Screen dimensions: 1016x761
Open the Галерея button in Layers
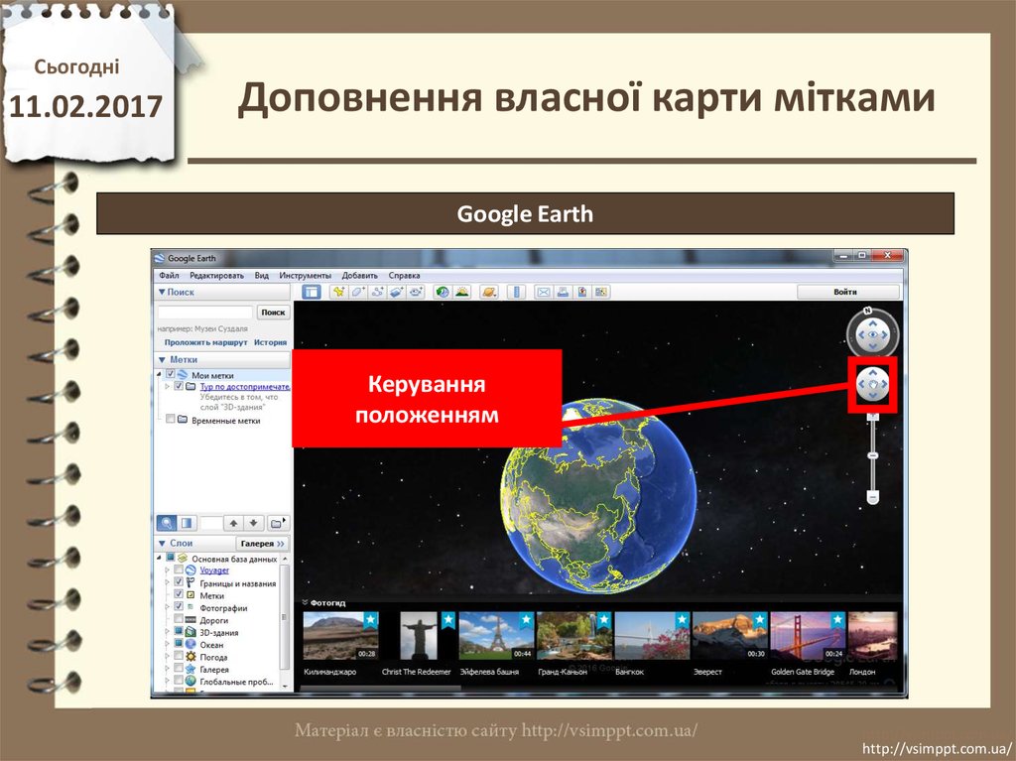coord(262,543)
